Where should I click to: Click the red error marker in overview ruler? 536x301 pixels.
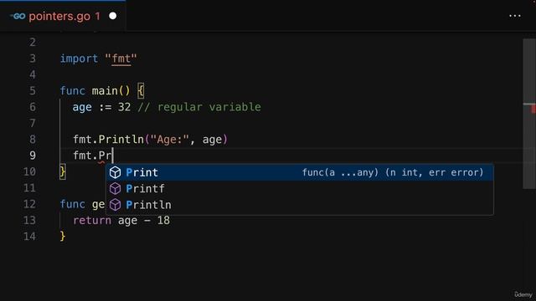point(533,110)
